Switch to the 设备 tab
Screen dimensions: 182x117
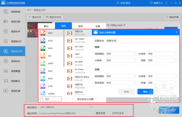98,26
